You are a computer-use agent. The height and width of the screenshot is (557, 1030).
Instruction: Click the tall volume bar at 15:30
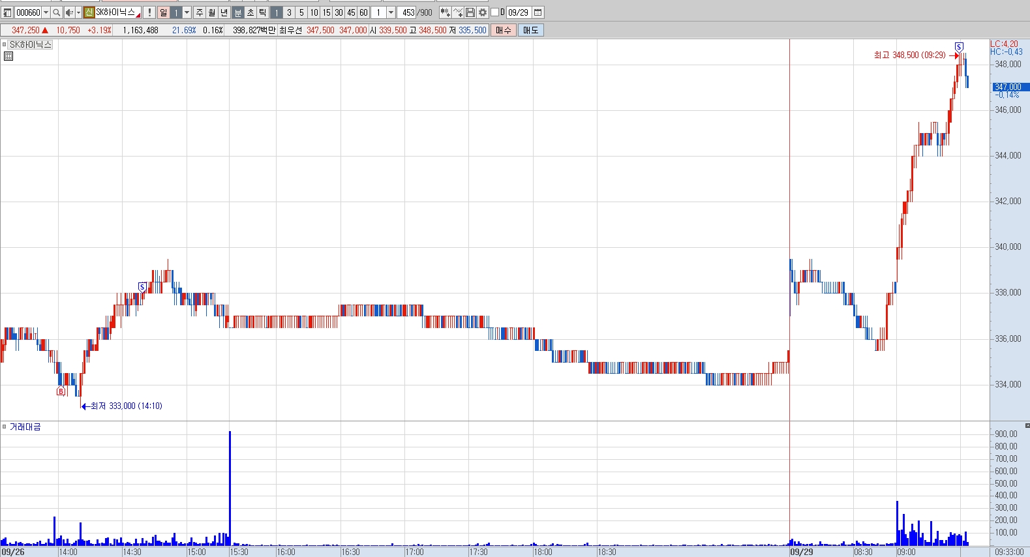[x=230, y=488]
